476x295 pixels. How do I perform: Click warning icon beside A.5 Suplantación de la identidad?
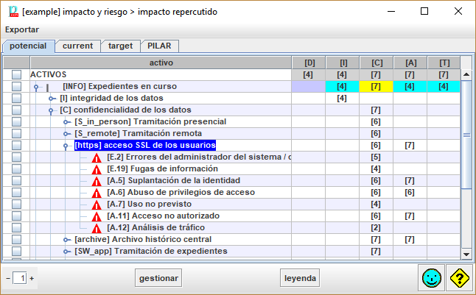(x=97, y=181)
